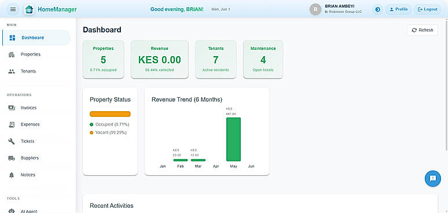Click the Notices bell icon
The height and width of the screenshot is (213, 448).
[x=12, y=175]
